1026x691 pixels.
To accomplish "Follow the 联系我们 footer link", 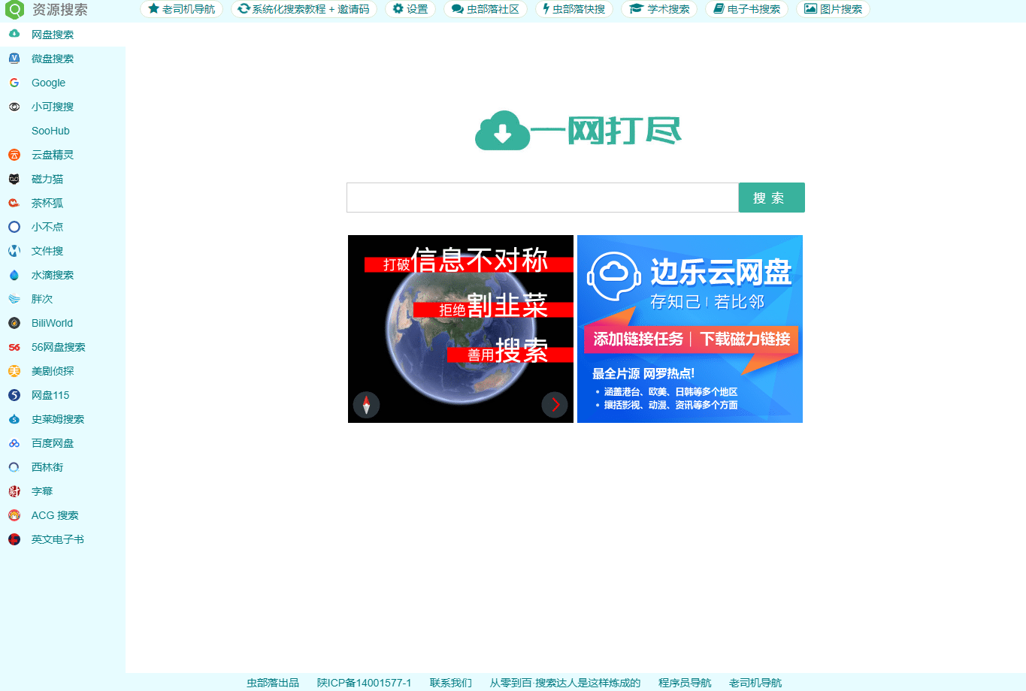I will [450, 683].
